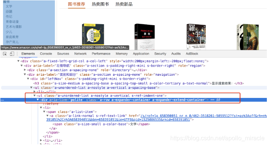This screenshot has width=268, height=145.
Task: Open the yellow speech-bubble book cover
Action: click(93, 35)
